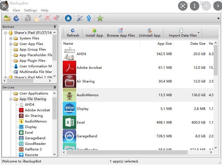Screen dimensions: 222x165
Task: Sort by the Data Size column header
Action: point(190,44)
